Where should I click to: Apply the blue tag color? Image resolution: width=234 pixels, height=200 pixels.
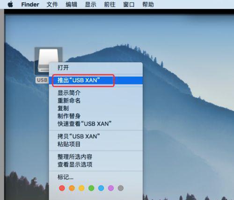pyautogui.click(x=101, y=188)
